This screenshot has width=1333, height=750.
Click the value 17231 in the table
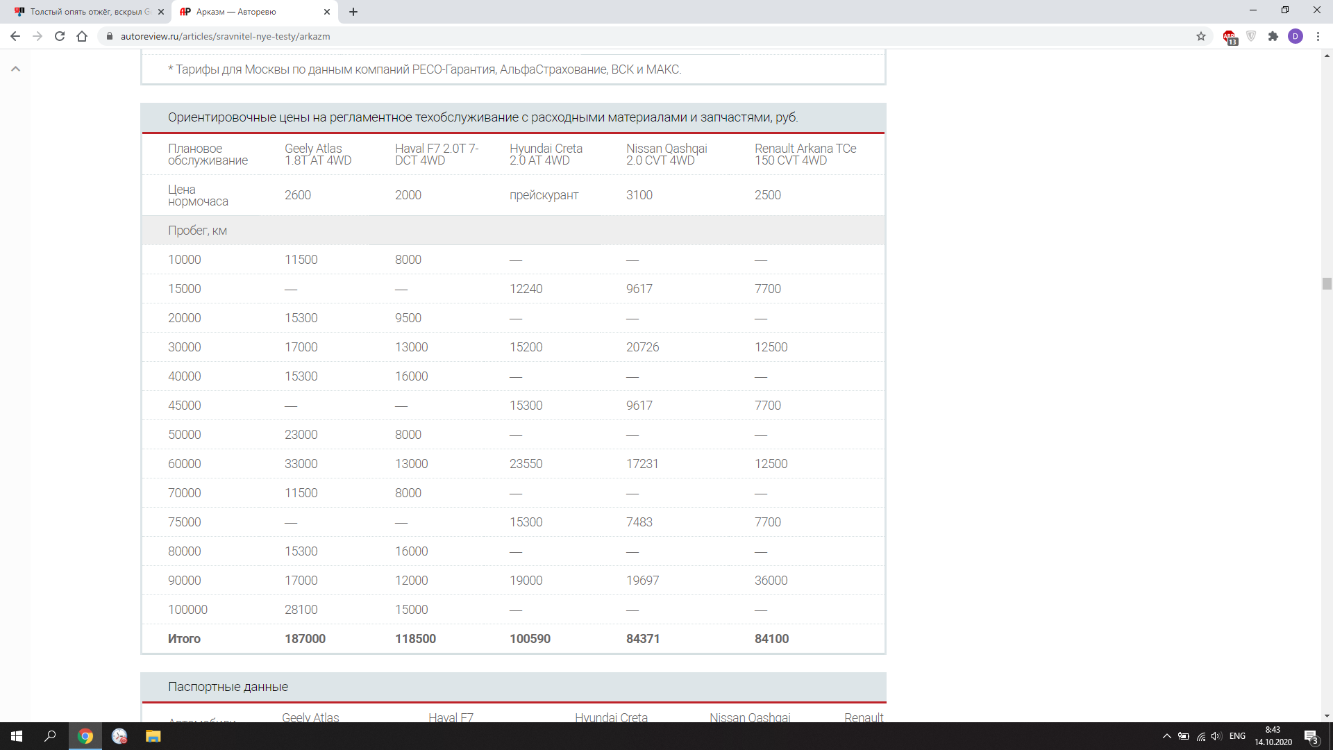tap(642, 464)
